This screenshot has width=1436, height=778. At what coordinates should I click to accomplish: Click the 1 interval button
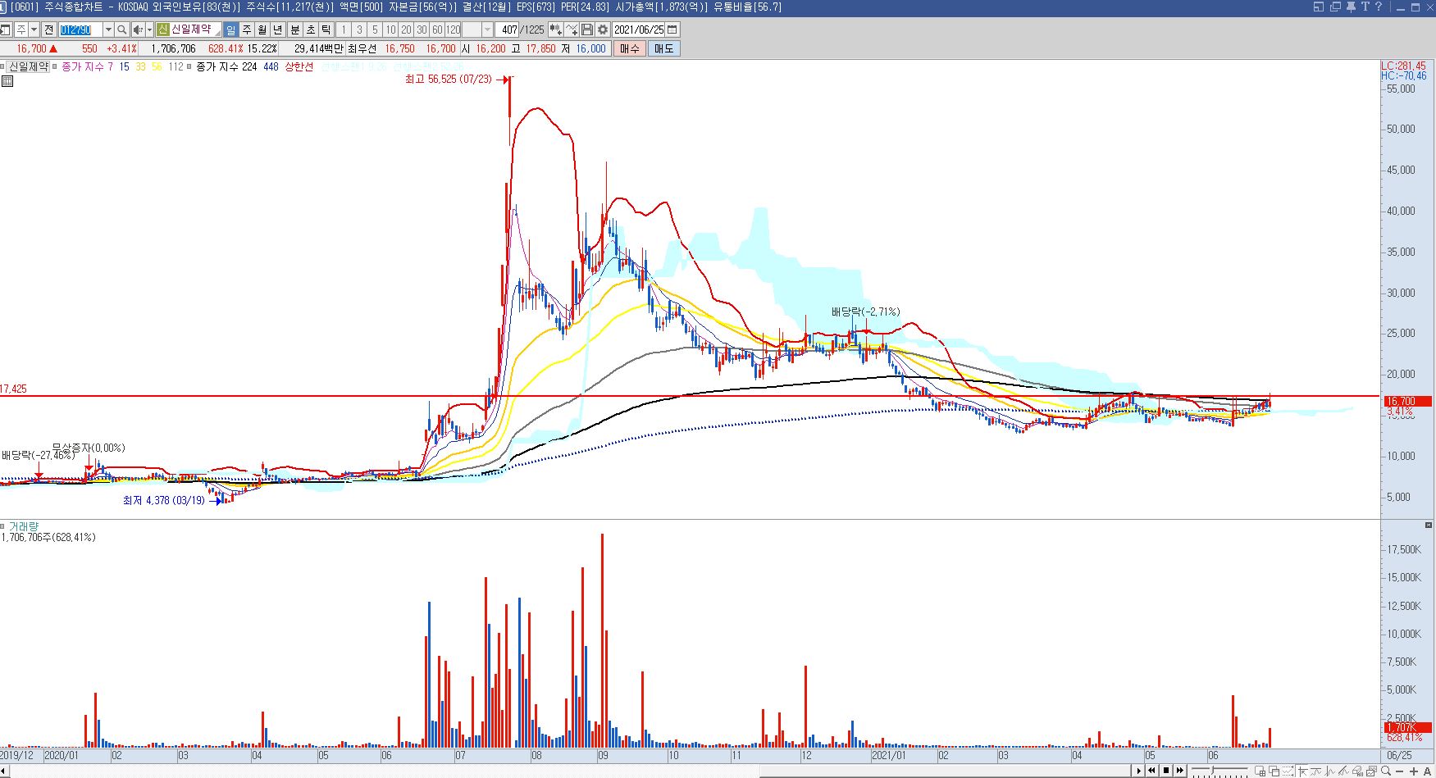(344, 30)
